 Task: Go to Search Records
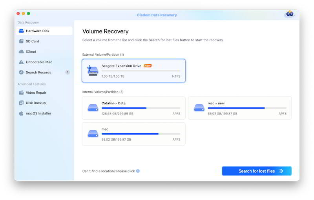point(44,72)
